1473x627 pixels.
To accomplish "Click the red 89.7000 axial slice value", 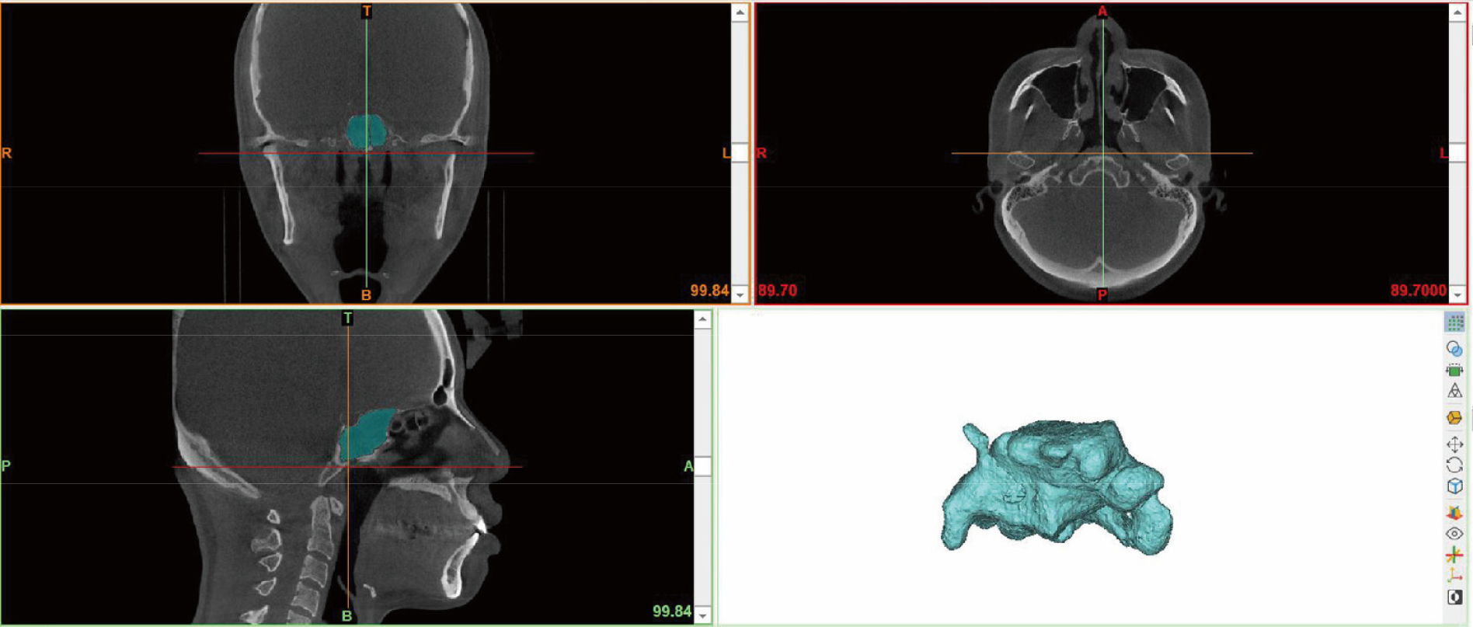I will pos(1418,291).
